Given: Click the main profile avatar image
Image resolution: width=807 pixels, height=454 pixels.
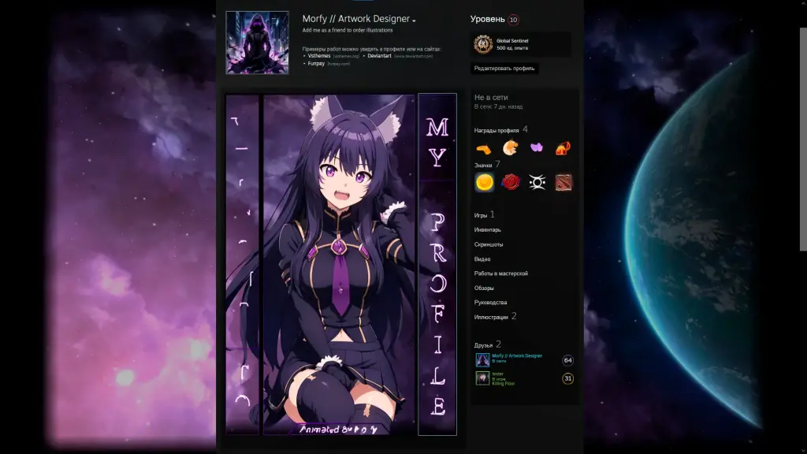Looking at the screenshot, I should (257, 43).
